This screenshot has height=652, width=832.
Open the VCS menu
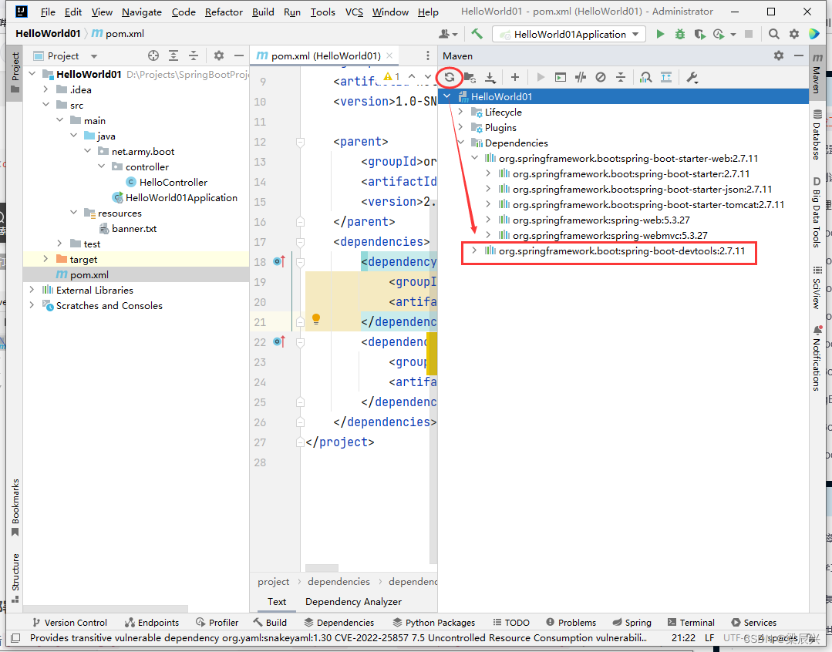pos(354,12)
